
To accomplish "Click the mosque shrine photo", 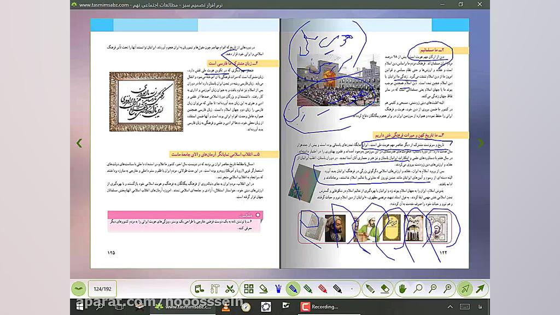I will point(338,80).
